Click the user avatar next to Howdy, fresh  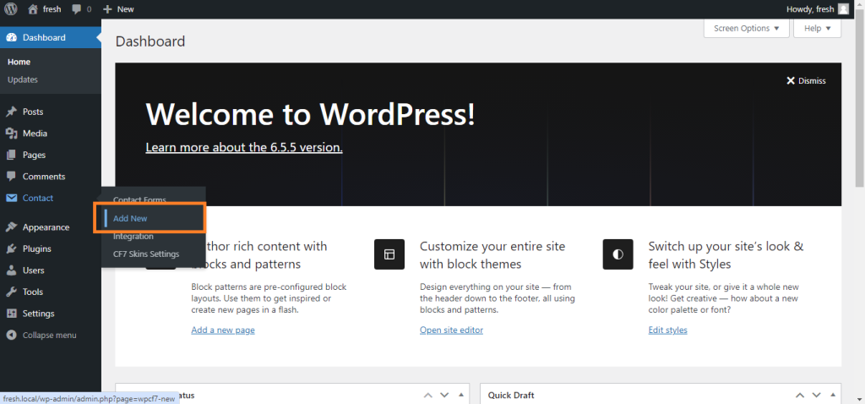(843, 9)
